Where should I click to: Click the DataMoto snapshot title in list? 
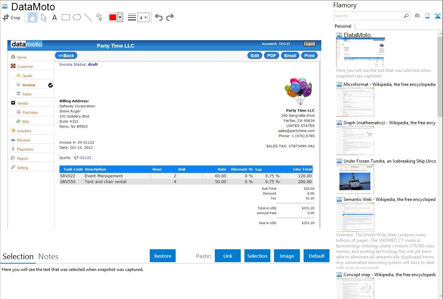click(357, 35)
